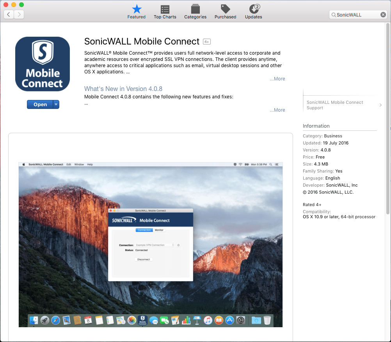Open the Updates section with badge
The width and height of the screenshot is (391, 342).
tap(254, 11)
